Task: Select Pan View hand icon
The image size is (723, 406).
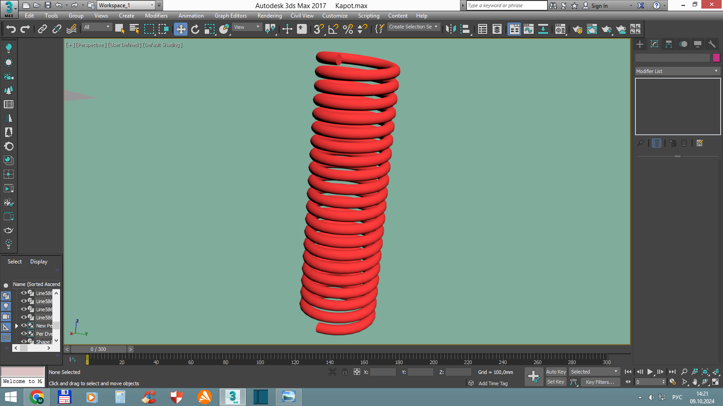Action: 695,382
